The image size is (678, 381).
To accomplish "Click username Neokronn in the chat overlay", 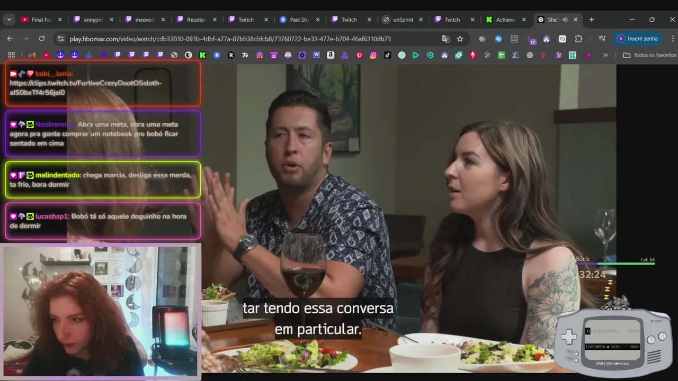I will click(55, 124).
